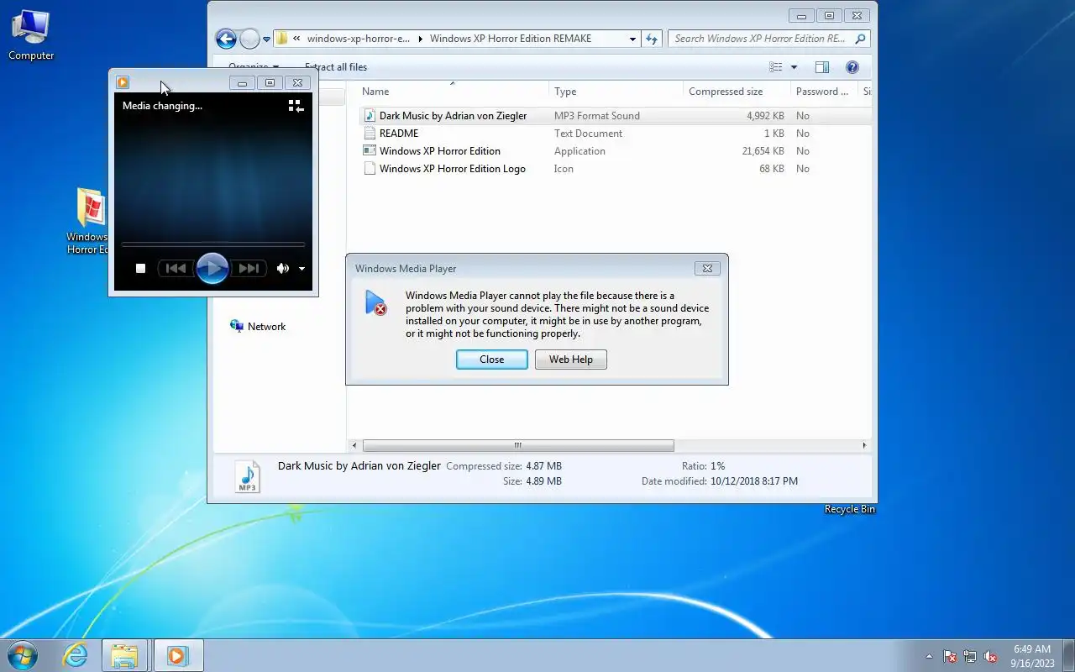Click the X on Windows Media Player dialog

click(x=707, y=269)
